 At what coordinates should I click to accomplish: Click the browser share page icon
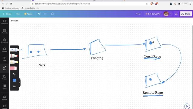coord(147,4)
